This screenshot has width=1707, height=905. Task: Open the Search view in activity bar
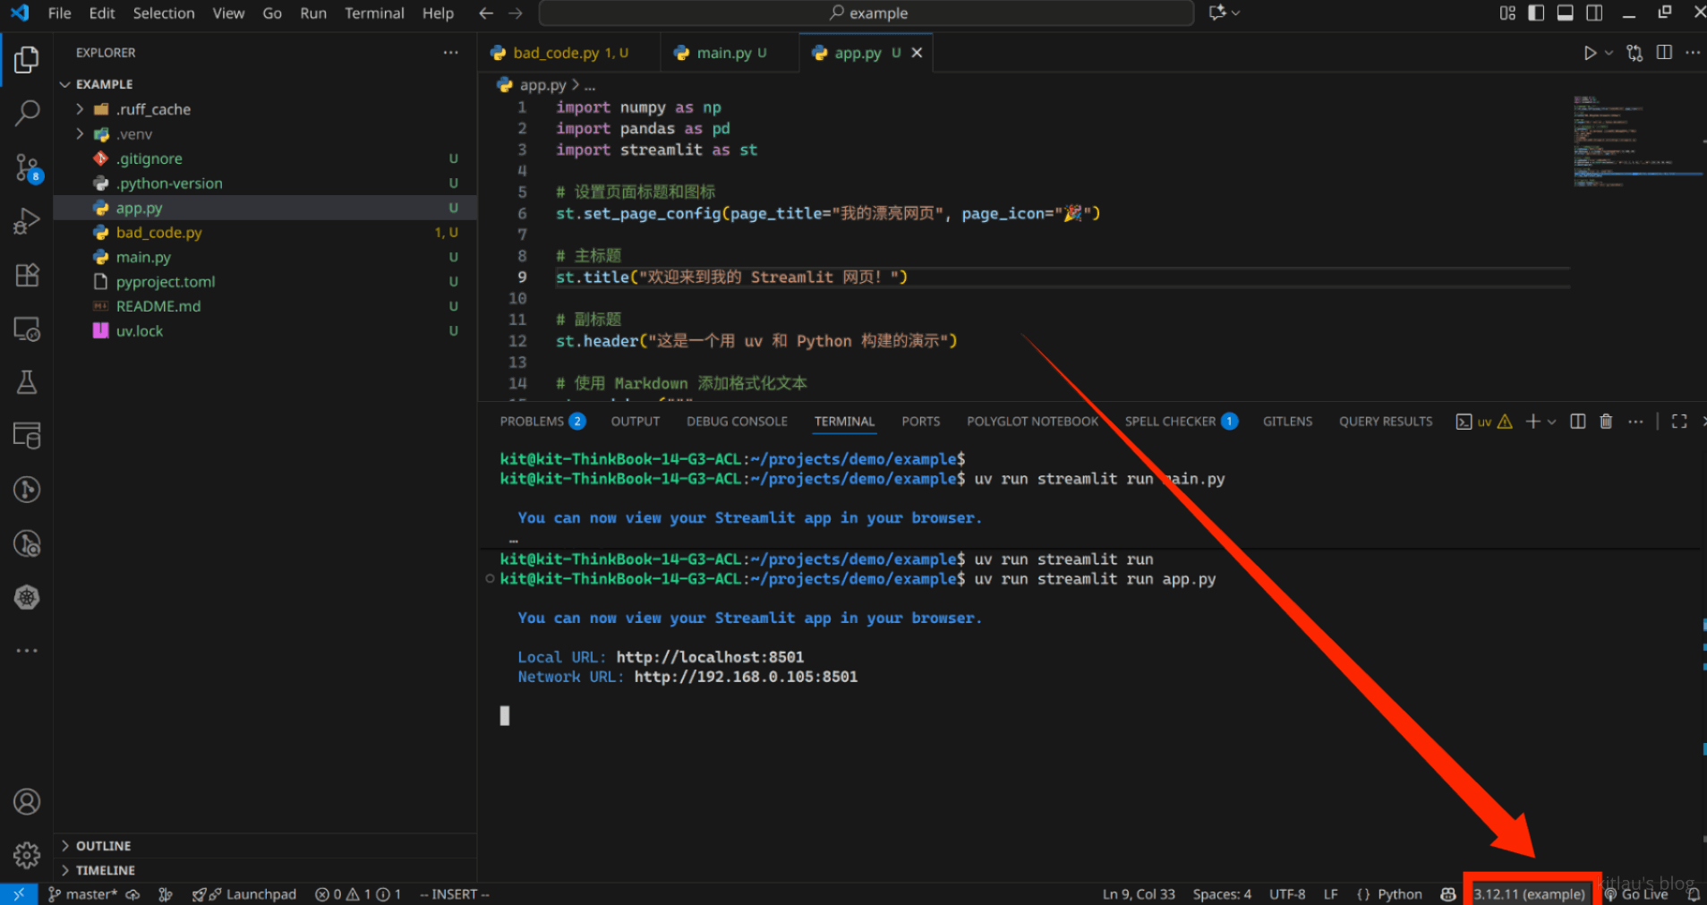point(27,113)
